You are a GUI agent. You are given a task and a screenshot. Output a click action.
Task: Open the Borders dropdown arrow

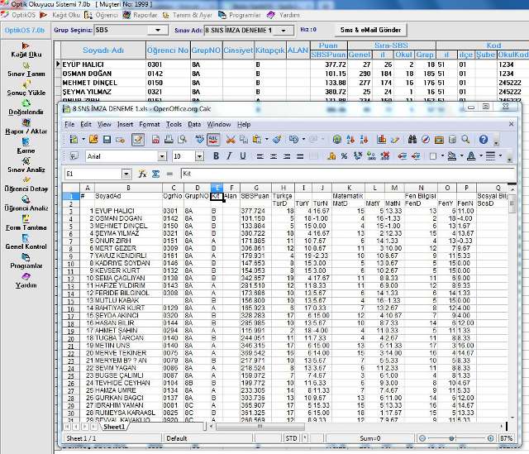[442, 156]
